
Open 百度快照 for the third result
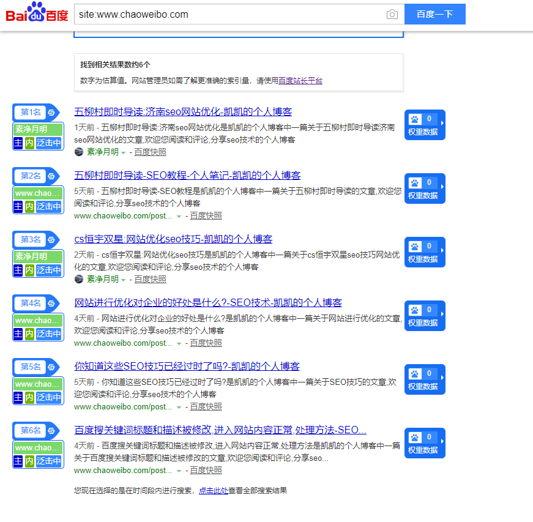[151, 279]
